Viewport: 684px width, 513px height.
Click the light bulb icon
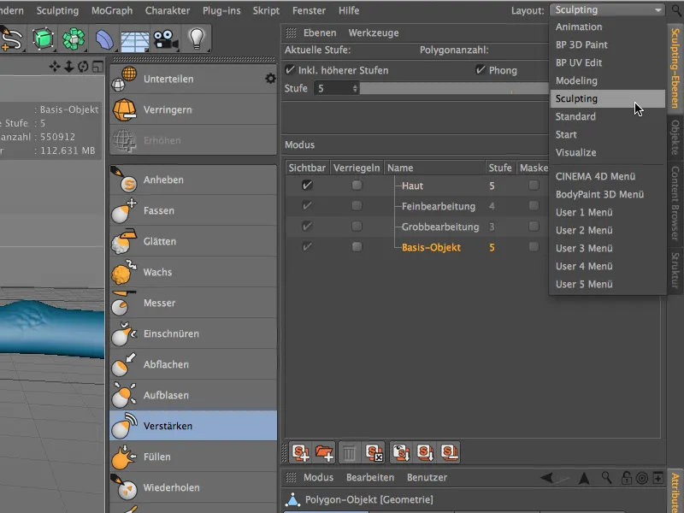pos(197,38)
